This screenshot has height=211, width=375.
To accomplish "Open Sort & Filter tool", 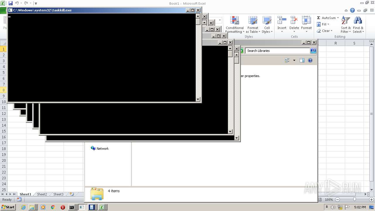I will coord(346,25).
